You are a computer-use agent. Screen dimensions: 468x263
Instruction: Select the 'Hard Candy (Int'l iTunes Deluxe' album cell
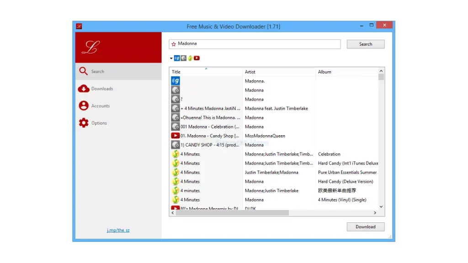click(x=348, y=163)
